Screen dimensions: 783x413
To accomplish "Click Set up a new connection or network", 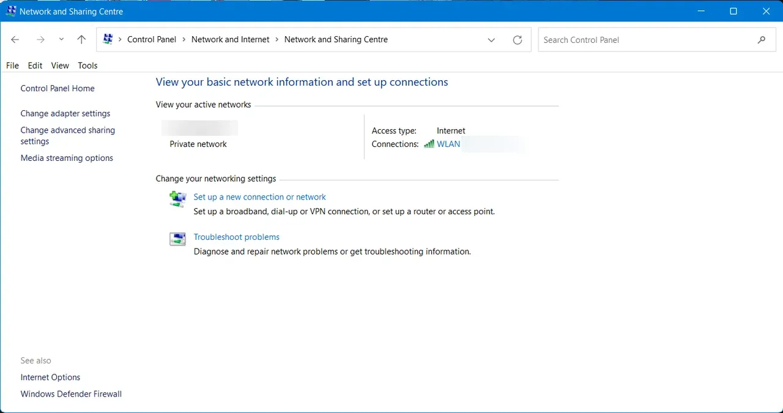I will click(x=259, y=197).
